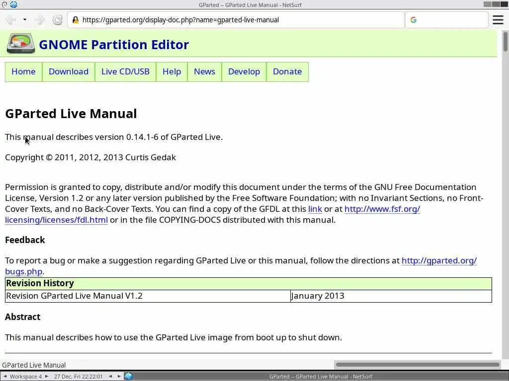This screenshot has height=381, width=509.
Task: Click the horizontal scrollbar at the bottom
Action: coord(418,365)
